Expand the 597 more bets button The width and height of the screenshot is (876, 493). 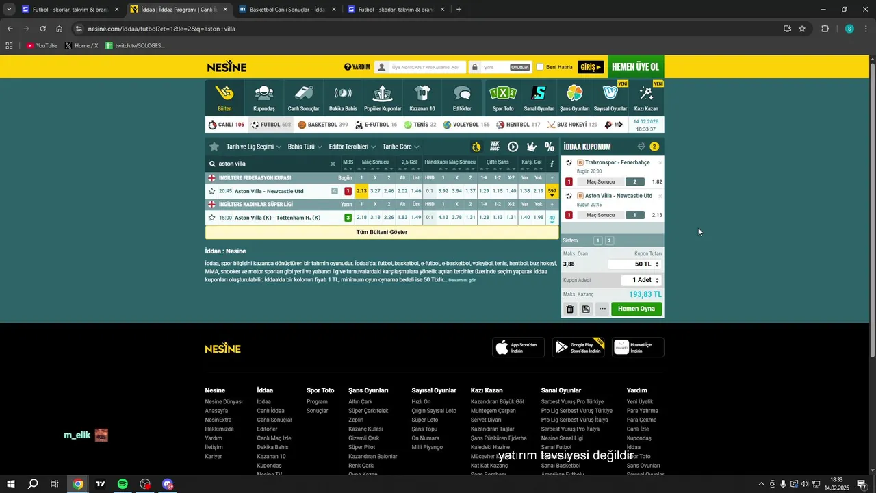[x=552, y=192]
